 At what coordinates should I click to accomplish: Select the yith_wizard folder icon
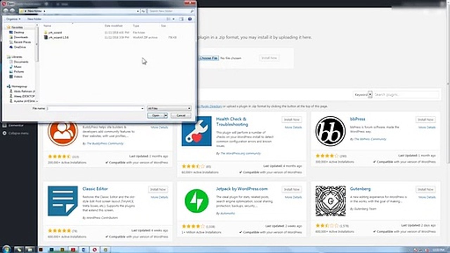(46, 32)
